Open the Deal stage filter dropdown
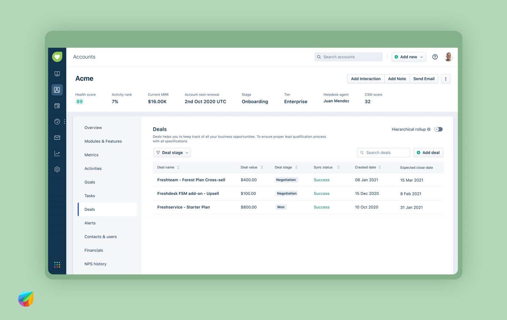This screenshot has width=507, height=320. pos(172,152)
